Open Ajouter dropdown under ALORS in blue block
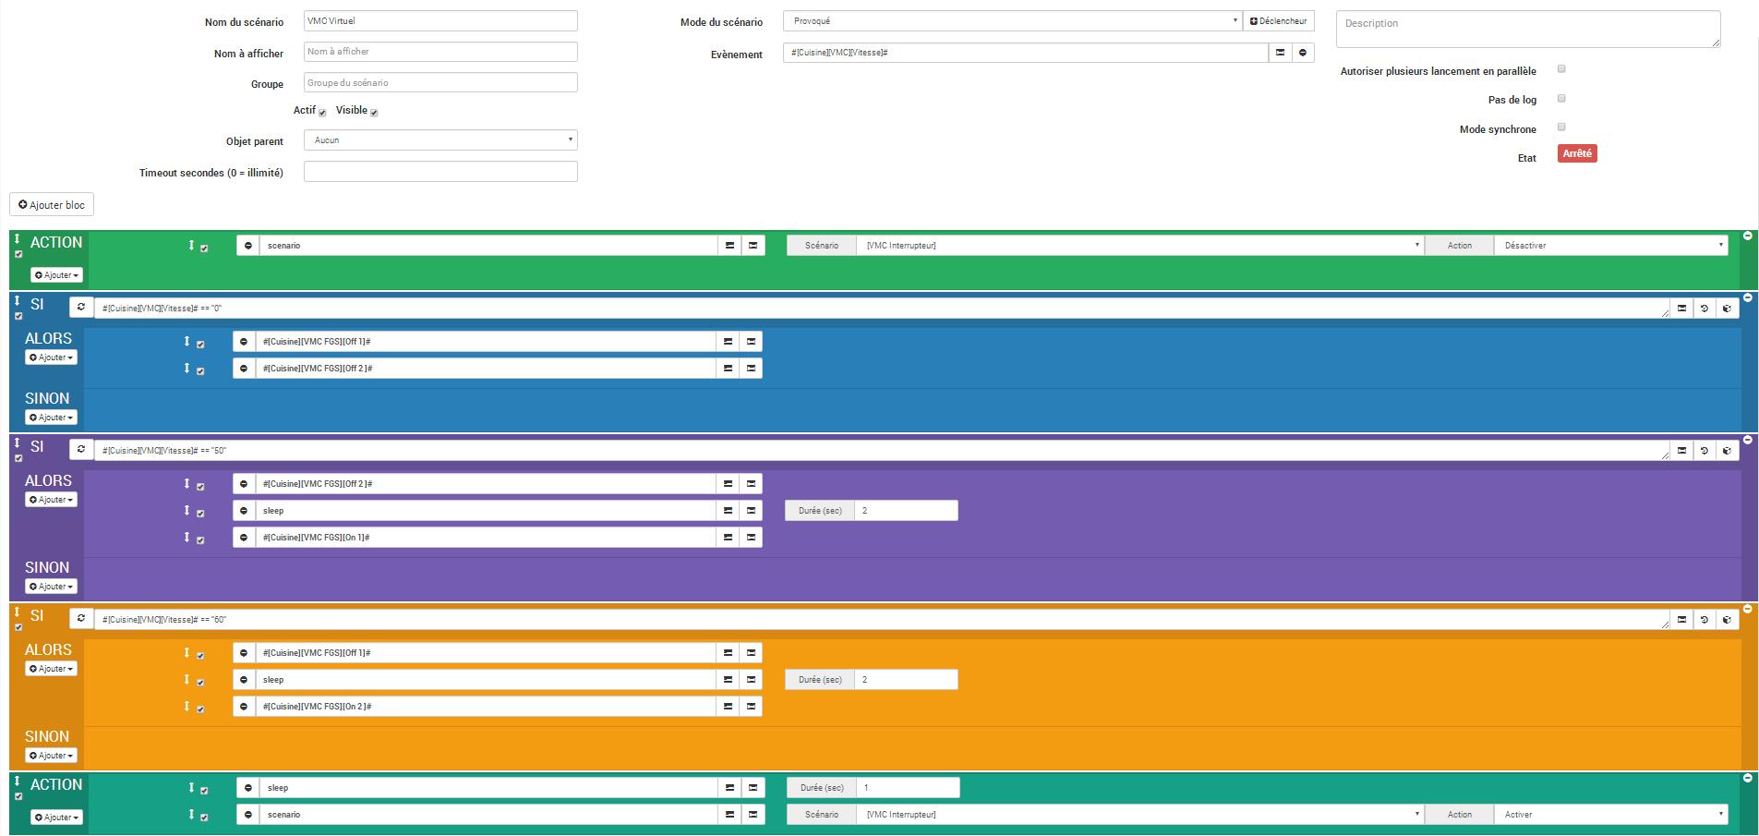The image size is (1759, 836). [x=51, y=357]
